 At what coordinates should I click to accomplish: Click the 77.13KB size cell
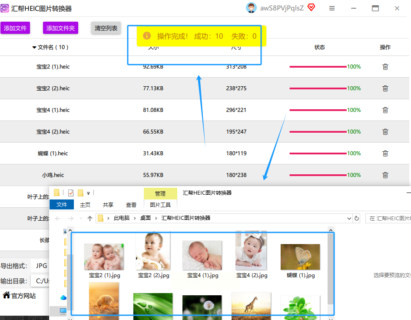153,88
